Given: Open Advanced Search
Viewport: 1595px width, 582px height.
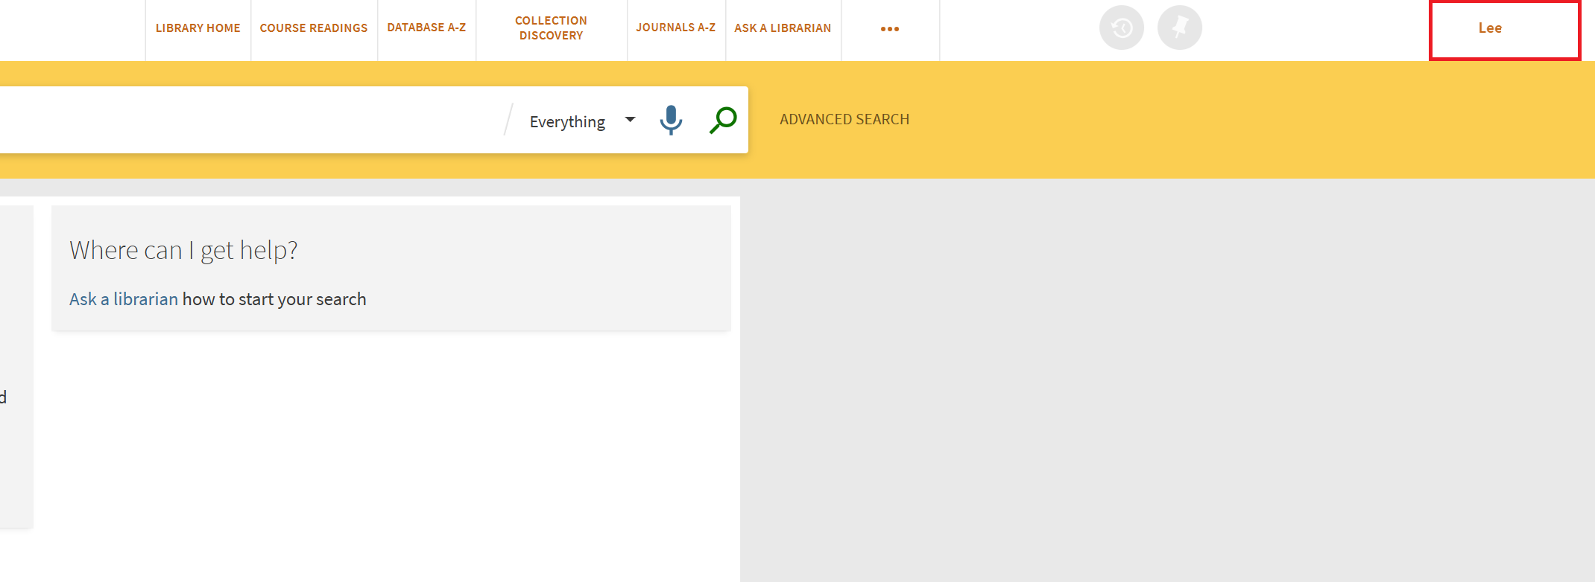Looking at the screenshot, I should click(x=844, y=119).
